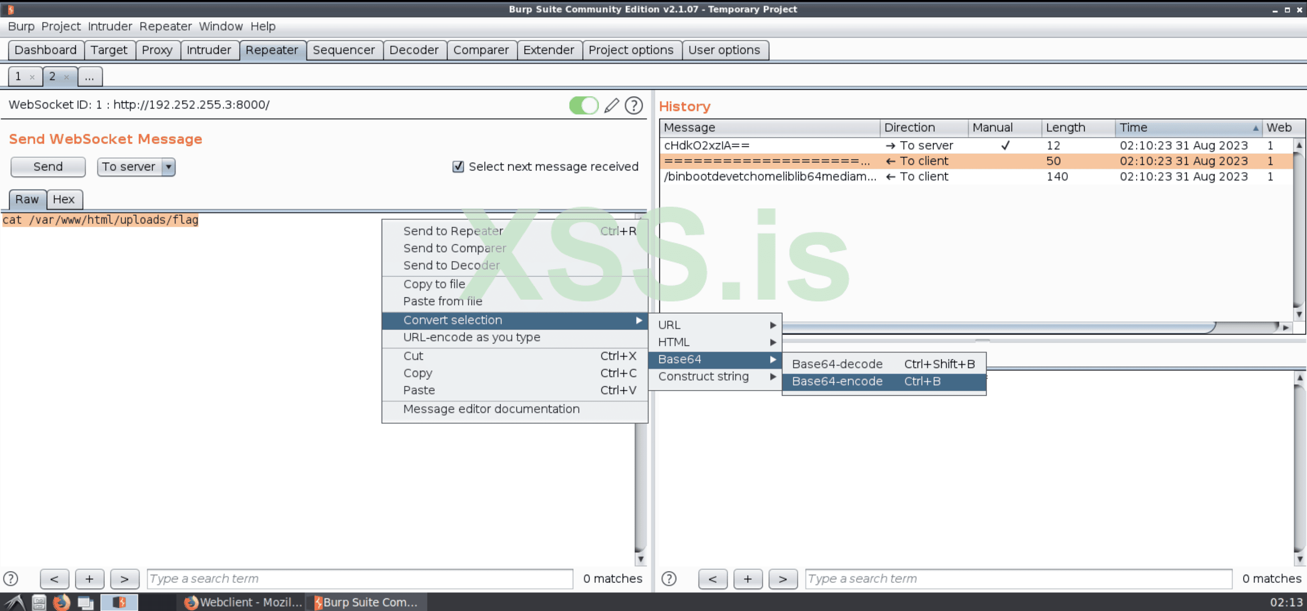Click Firefox icon in taskbar
Viewport: 1307px width, 611px height.
click(61, 602)
